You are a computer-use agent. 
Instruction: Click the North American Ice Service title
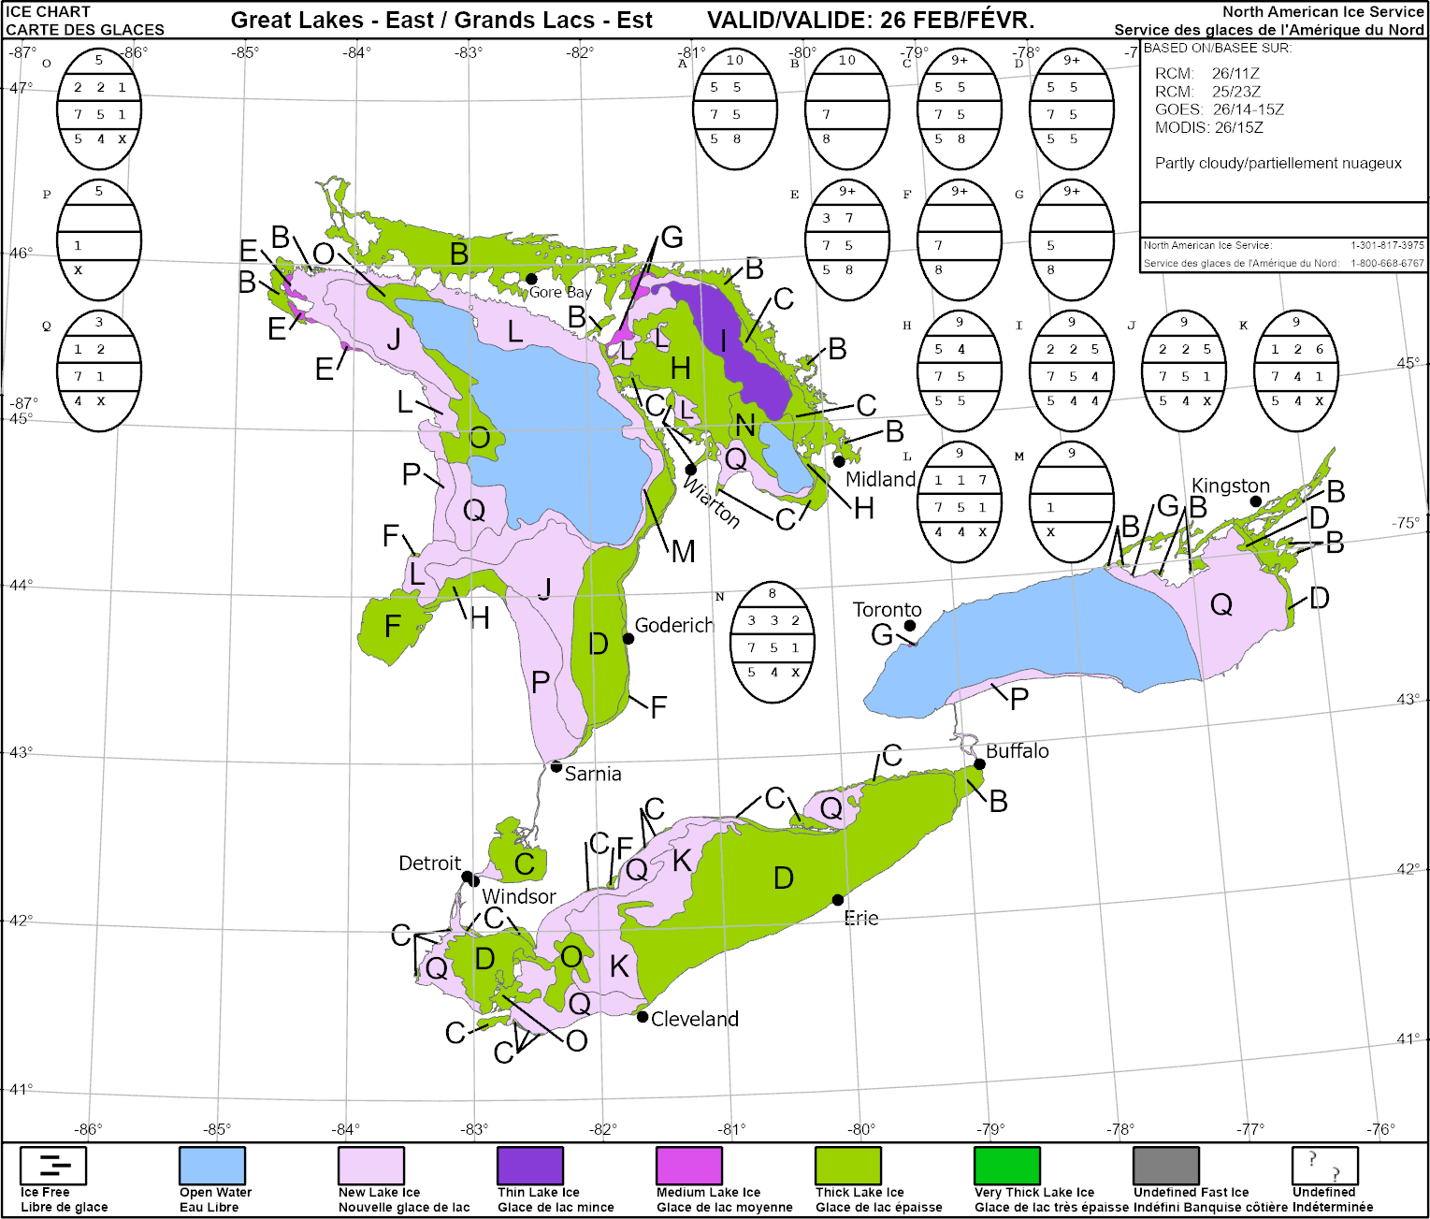[x=1322, y=12]
